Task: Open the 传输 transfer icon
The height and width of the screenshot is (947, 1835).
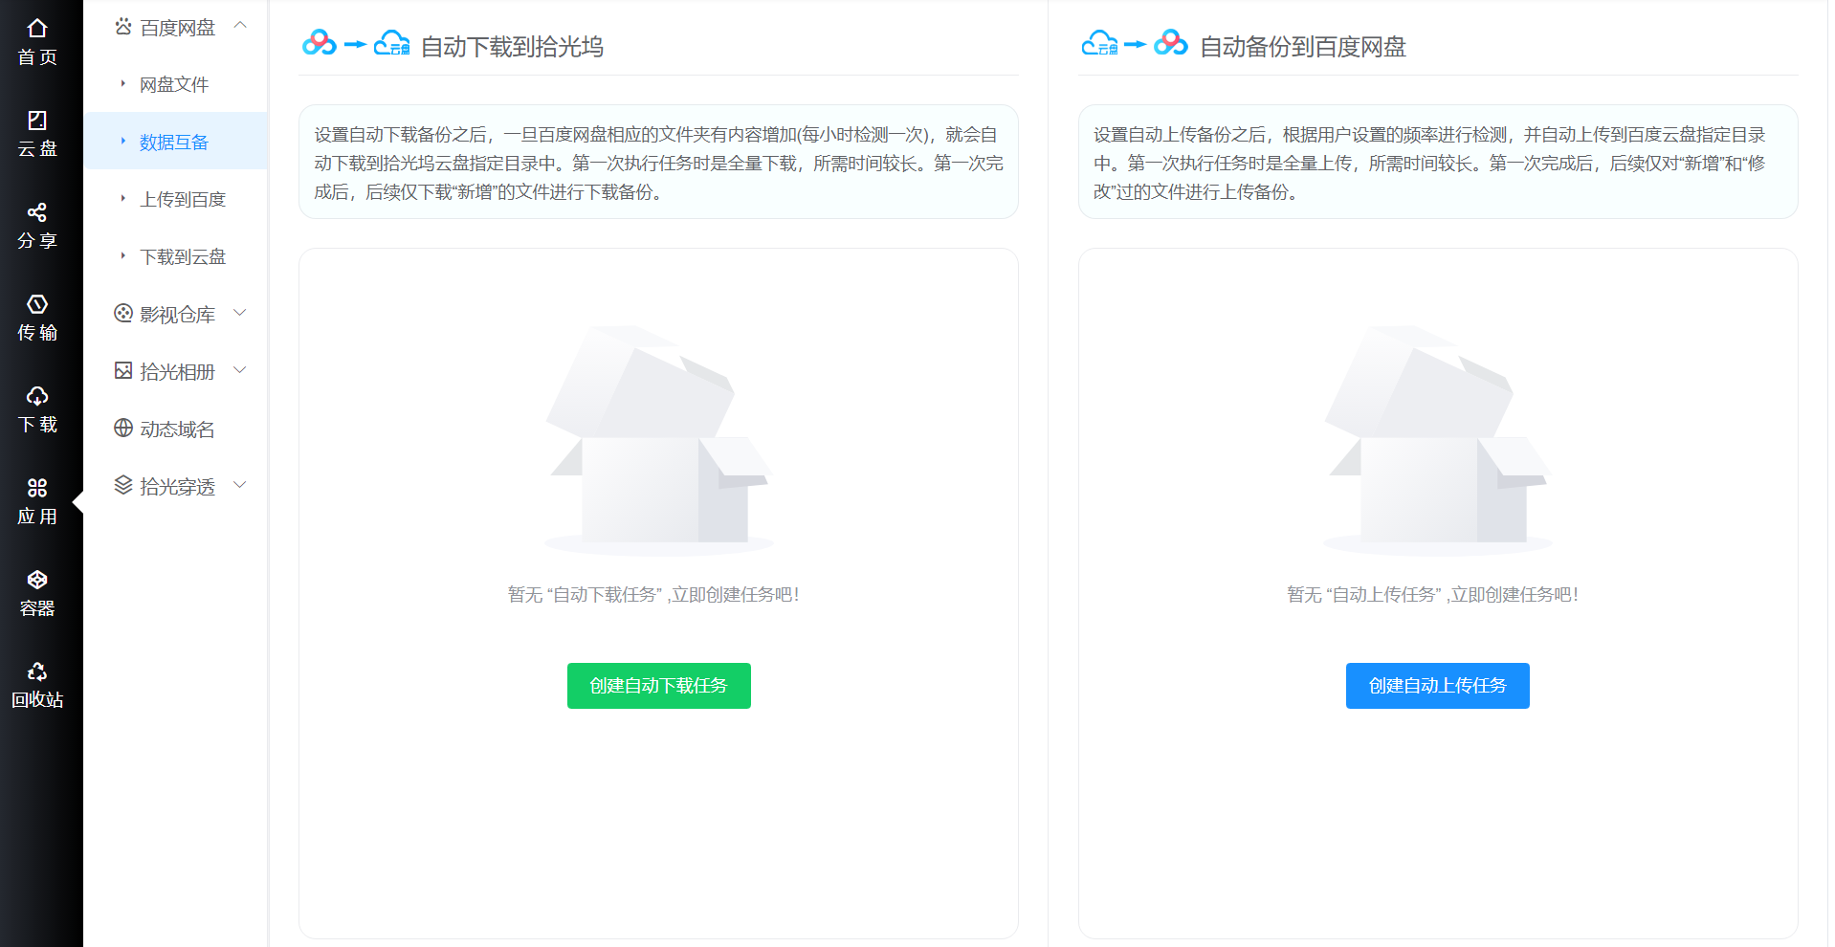Action: coord(37,304)
